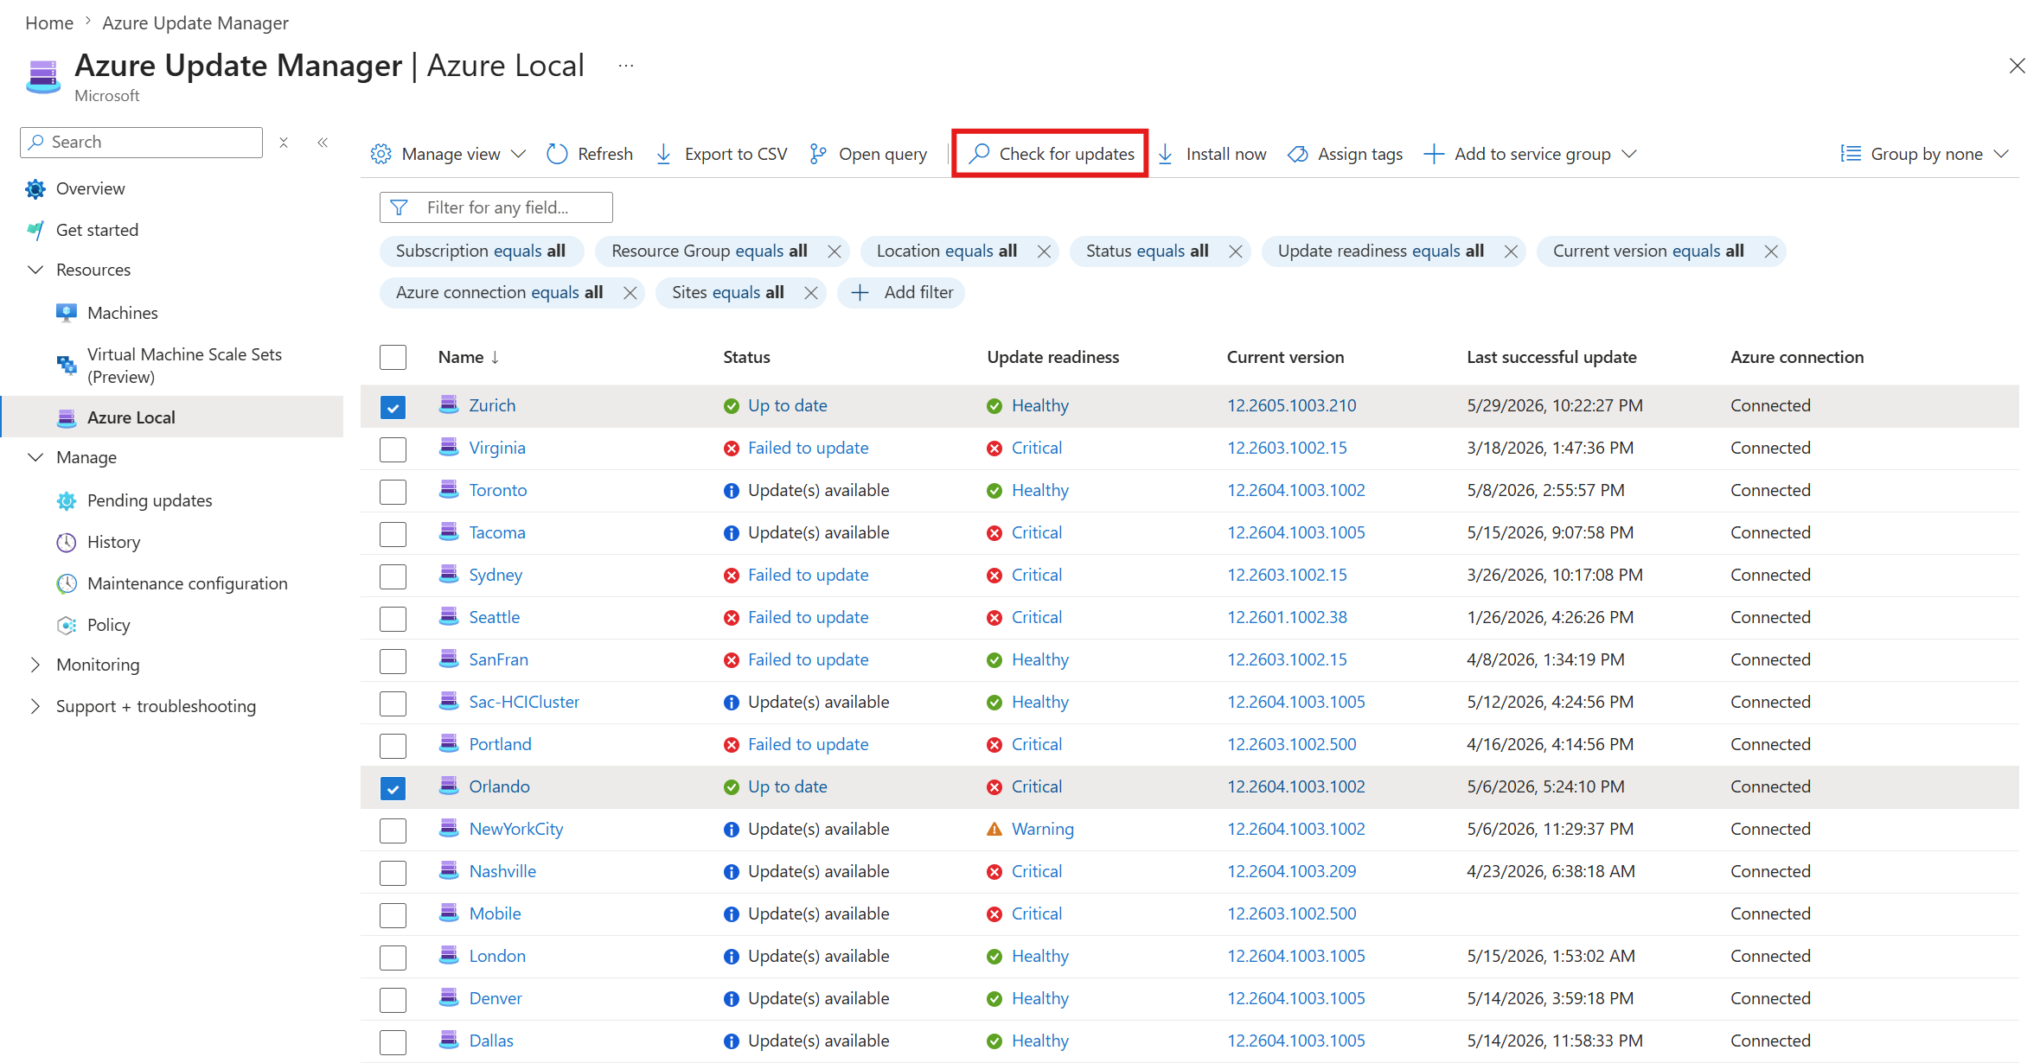Collapse the Manage section
2040x1063 pixels.
[35, 457]
